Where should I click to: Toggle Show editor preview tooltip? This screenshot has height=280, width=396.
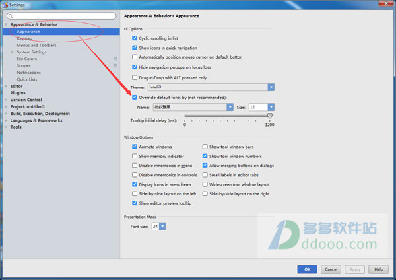[135, 203]
